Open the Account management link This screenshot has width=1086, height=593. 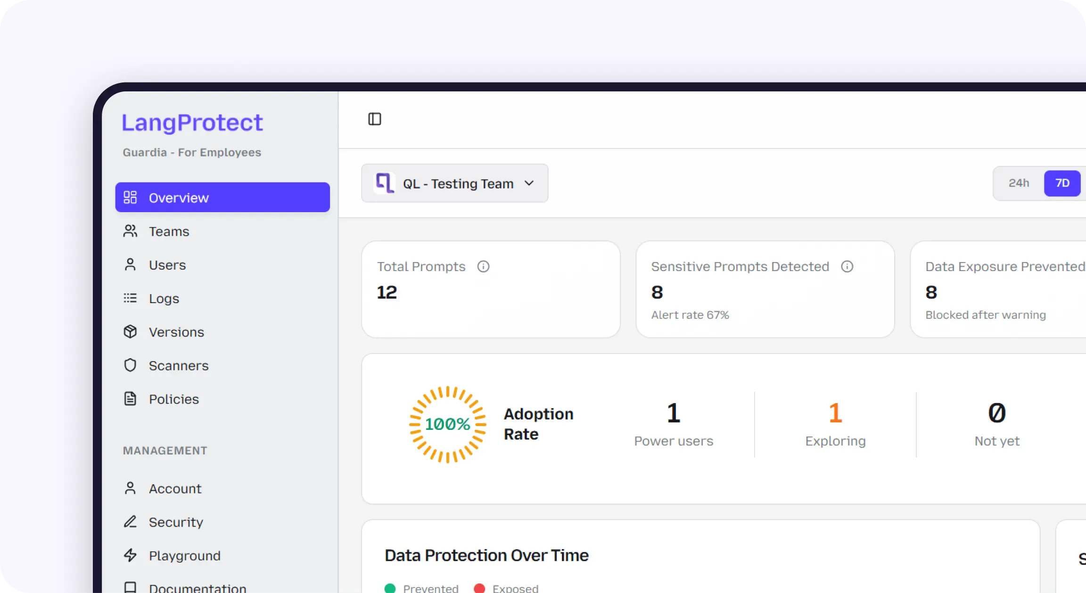pos(175,488)
